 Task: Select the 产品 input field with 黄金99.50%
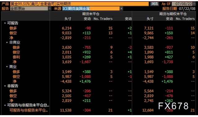click(80, 4)
